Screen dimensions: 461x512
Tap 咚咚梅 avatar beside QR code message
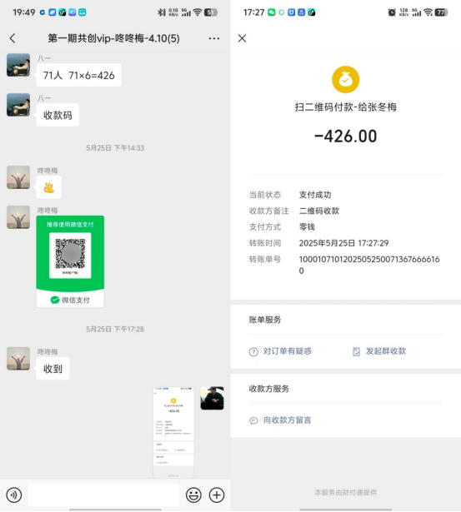[x=18, y=217]
